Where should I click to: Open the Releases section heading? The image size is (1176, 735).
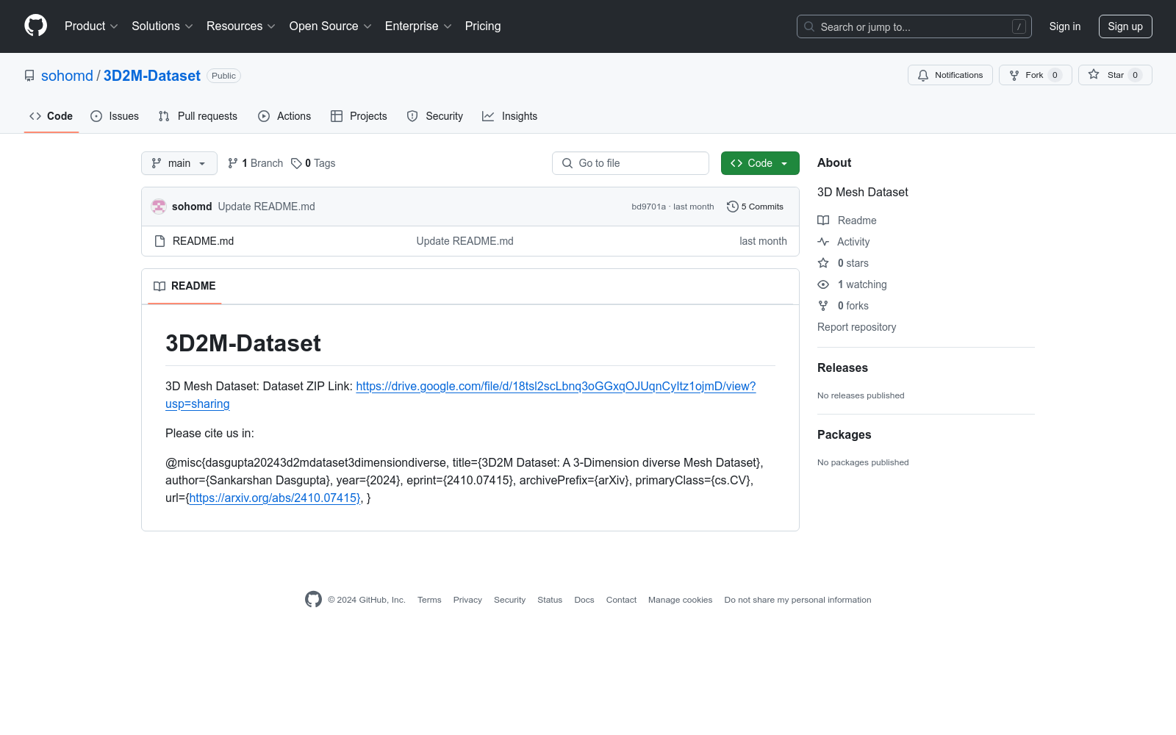[842, 367]
